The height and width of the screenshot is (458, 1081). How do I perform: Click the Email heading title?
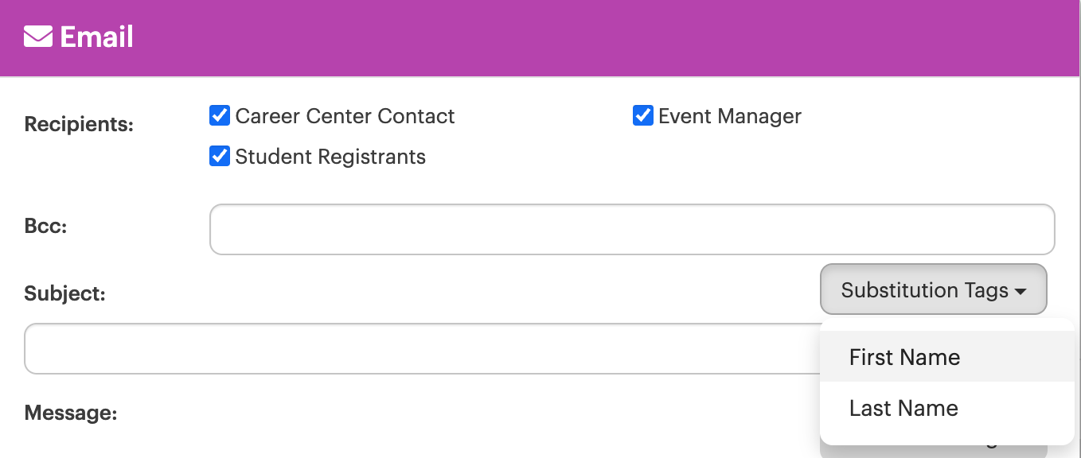[97, 37]
